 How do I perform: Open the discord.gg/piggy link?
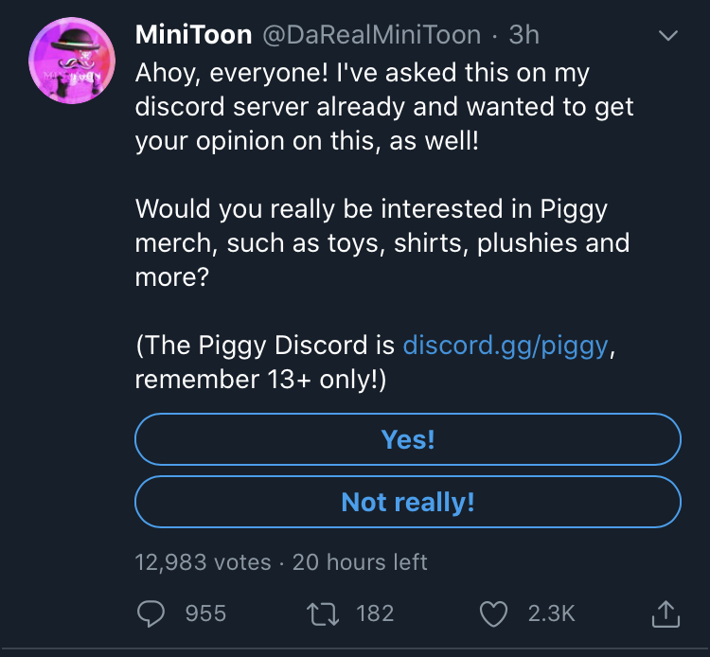pyautogui.click(x=506, y=345)
